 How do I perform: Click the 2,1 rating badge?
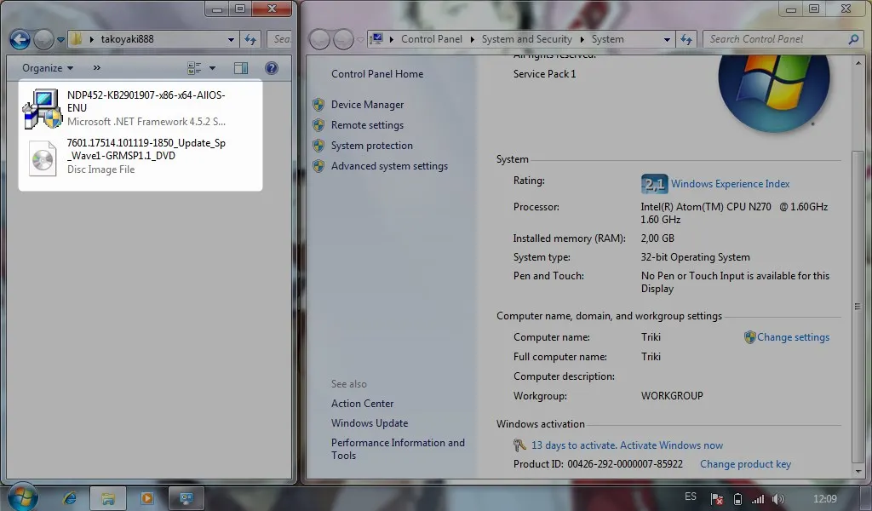(654, 183)
